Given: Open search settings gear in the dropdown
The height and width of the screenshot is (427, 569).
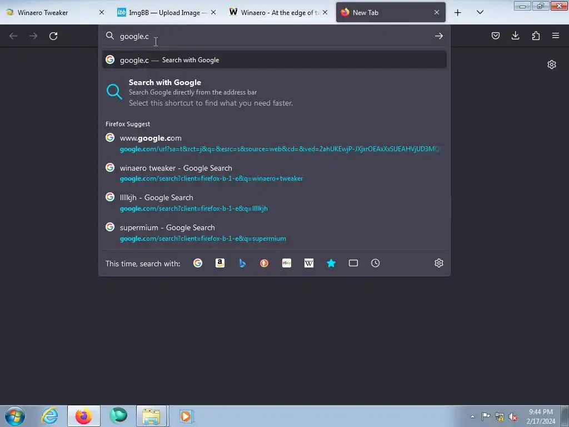Looking at the screenshot, I should click(439, 263).
